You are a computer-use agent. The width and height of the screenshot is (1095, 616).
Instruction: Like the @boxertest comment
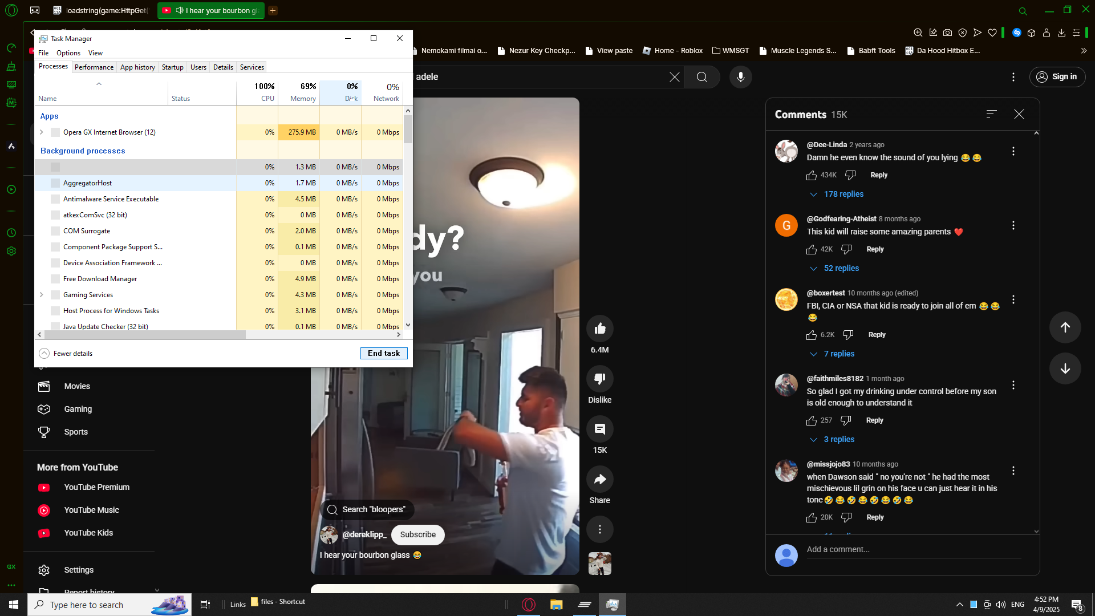[x=812, y=335]
